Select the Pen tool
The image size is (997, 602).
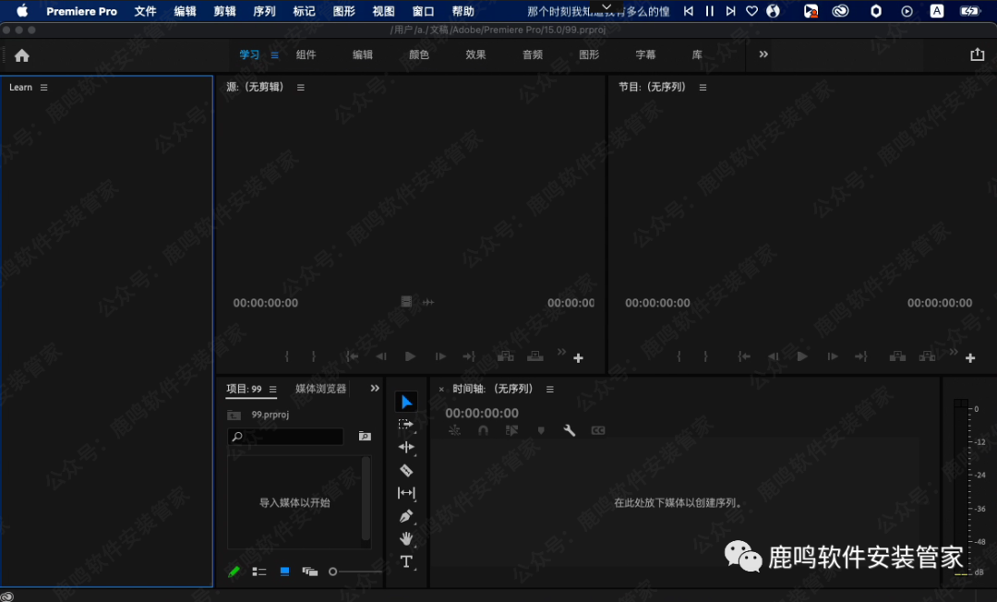pos(406,515)
